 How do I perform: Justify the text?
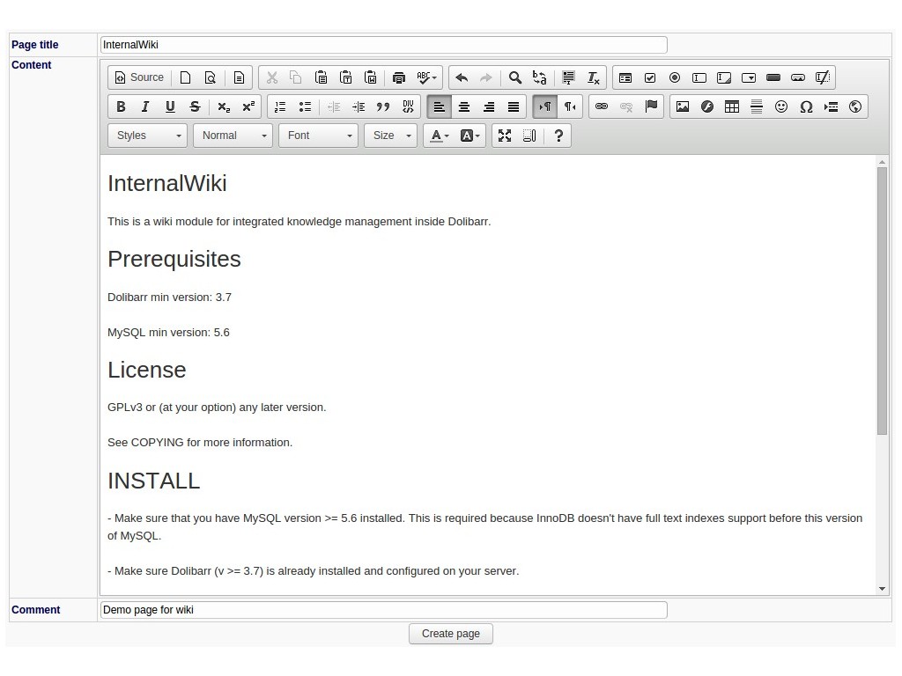click(x=514, y=107)
